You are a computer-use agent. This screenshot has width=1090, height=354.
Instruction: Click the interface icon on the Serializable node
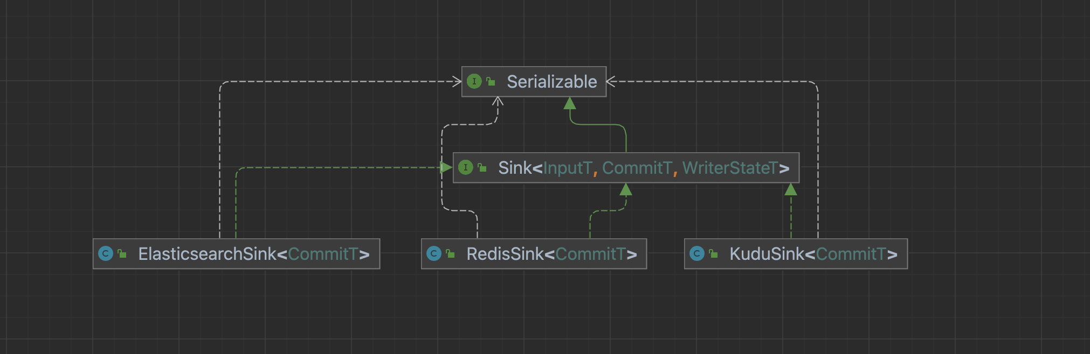(x=474, y=81)
